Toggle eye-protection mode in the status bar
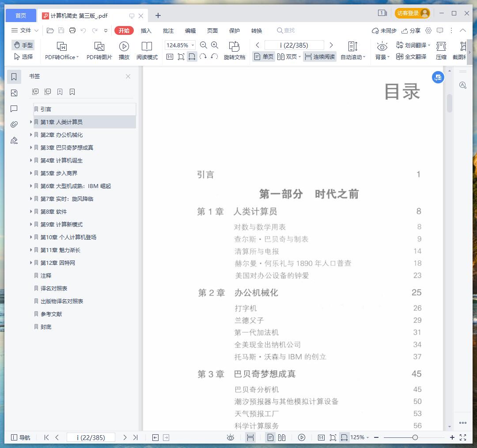The width and height of the screenshot is (477, 448). pyautogui.click(x=231, y=437)
